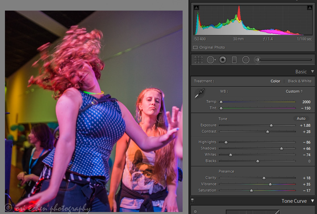
Task: Click the Temp value 2000
Action: 306,102
